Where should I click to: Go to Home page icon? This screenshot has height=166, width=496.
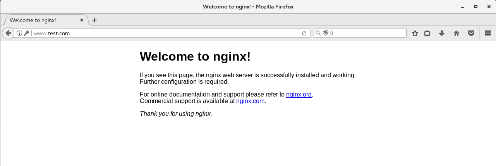tap(457, 33)
